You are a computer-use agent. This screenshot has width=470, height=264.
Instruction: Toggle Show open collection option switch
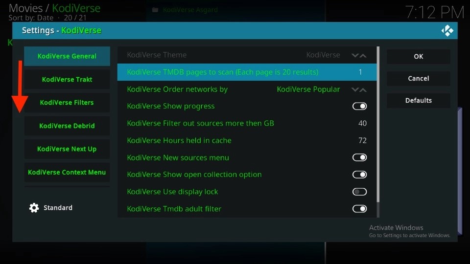tap(359, 175)
